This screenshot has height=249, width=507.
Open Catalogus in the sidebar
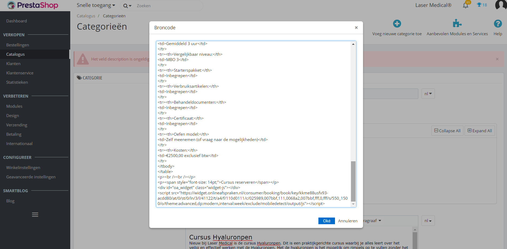(15, 54)
